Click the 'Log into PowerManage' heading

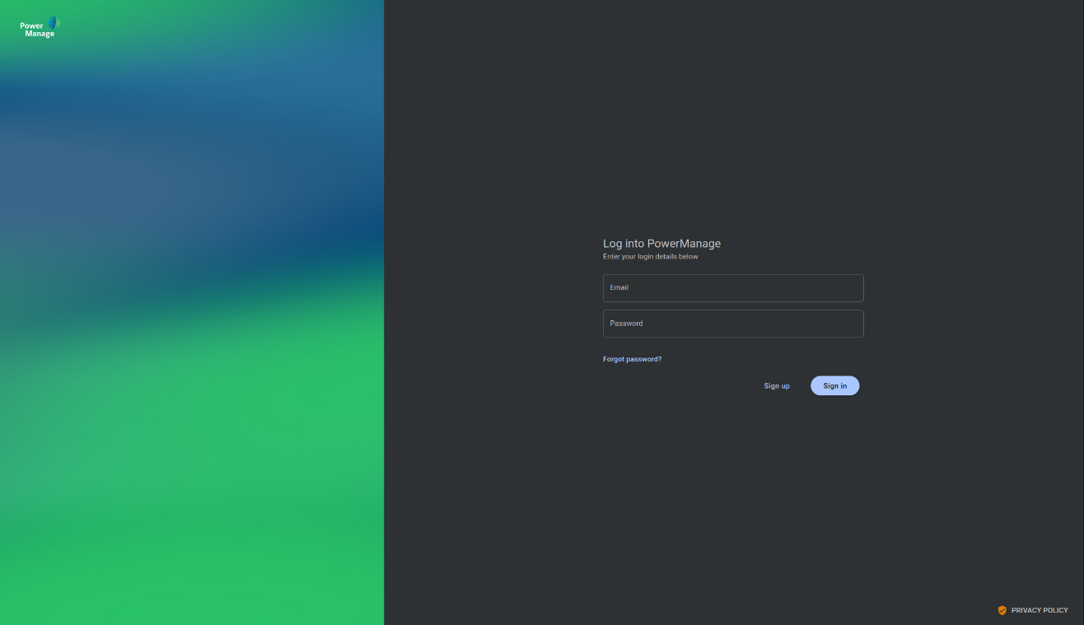click(x=661, y=244)
